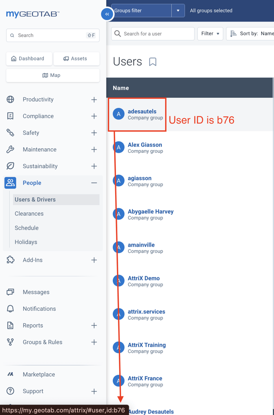Open user attrix.services

pos(147,312)
